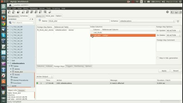Switch to the Management tab
The width and height of the screenshot is (183, 103).
coord(13,16)
